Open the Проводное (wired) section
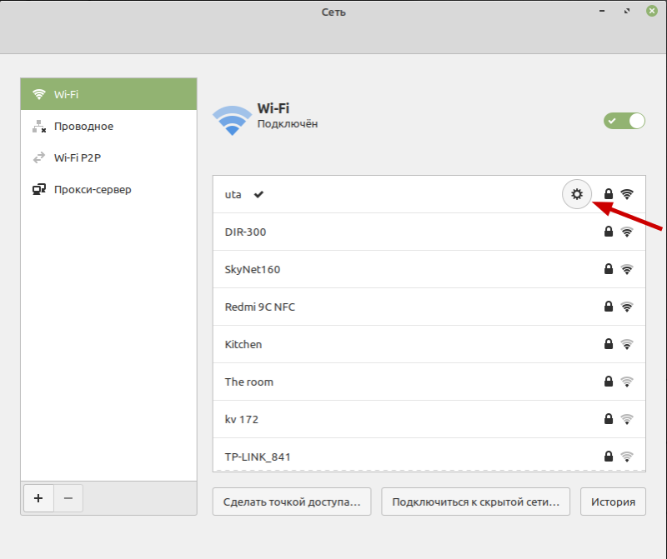This screenshot has height=559, width=667. [108, 126]
